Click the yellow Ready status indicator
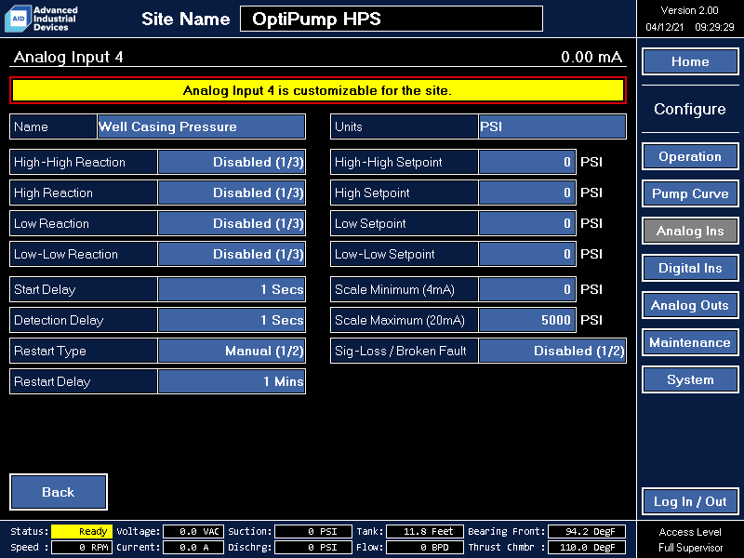 click(x=82, y=531)
